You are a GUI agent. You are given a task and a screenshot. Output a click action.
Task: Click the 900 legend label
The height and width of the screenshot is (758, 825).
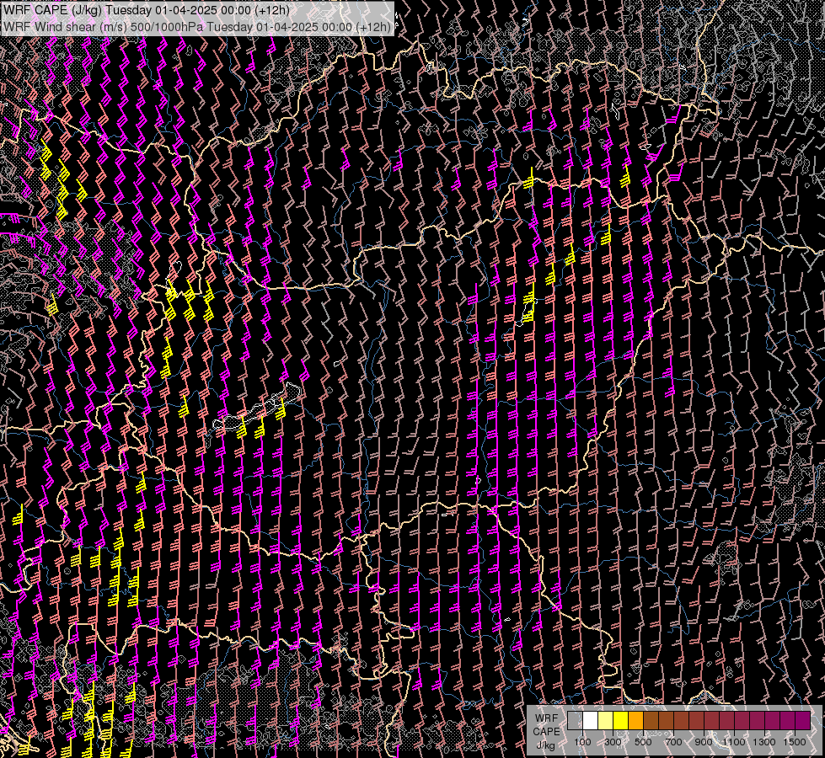[704, 742]
